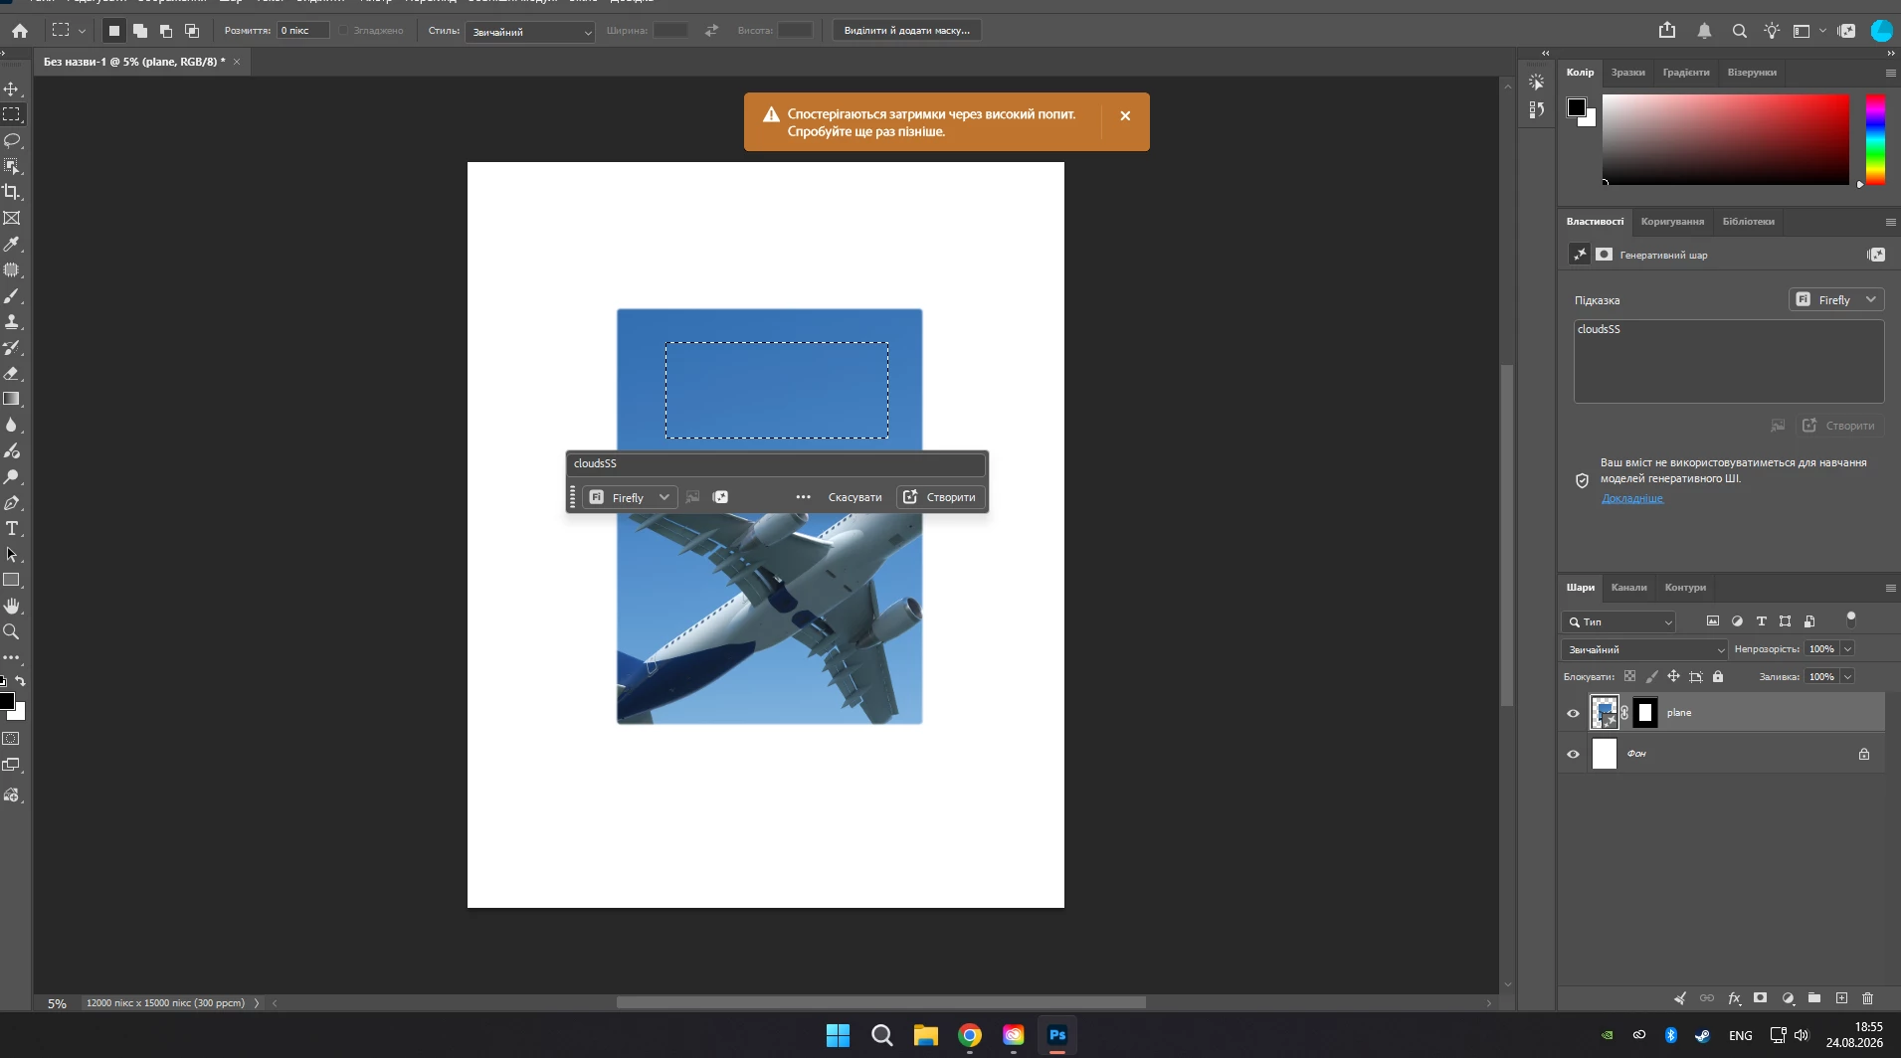Click the Виділити й додати маску button
Image resolution: width=1901 pixels, height=1058 pixels.
pos(907,31)
